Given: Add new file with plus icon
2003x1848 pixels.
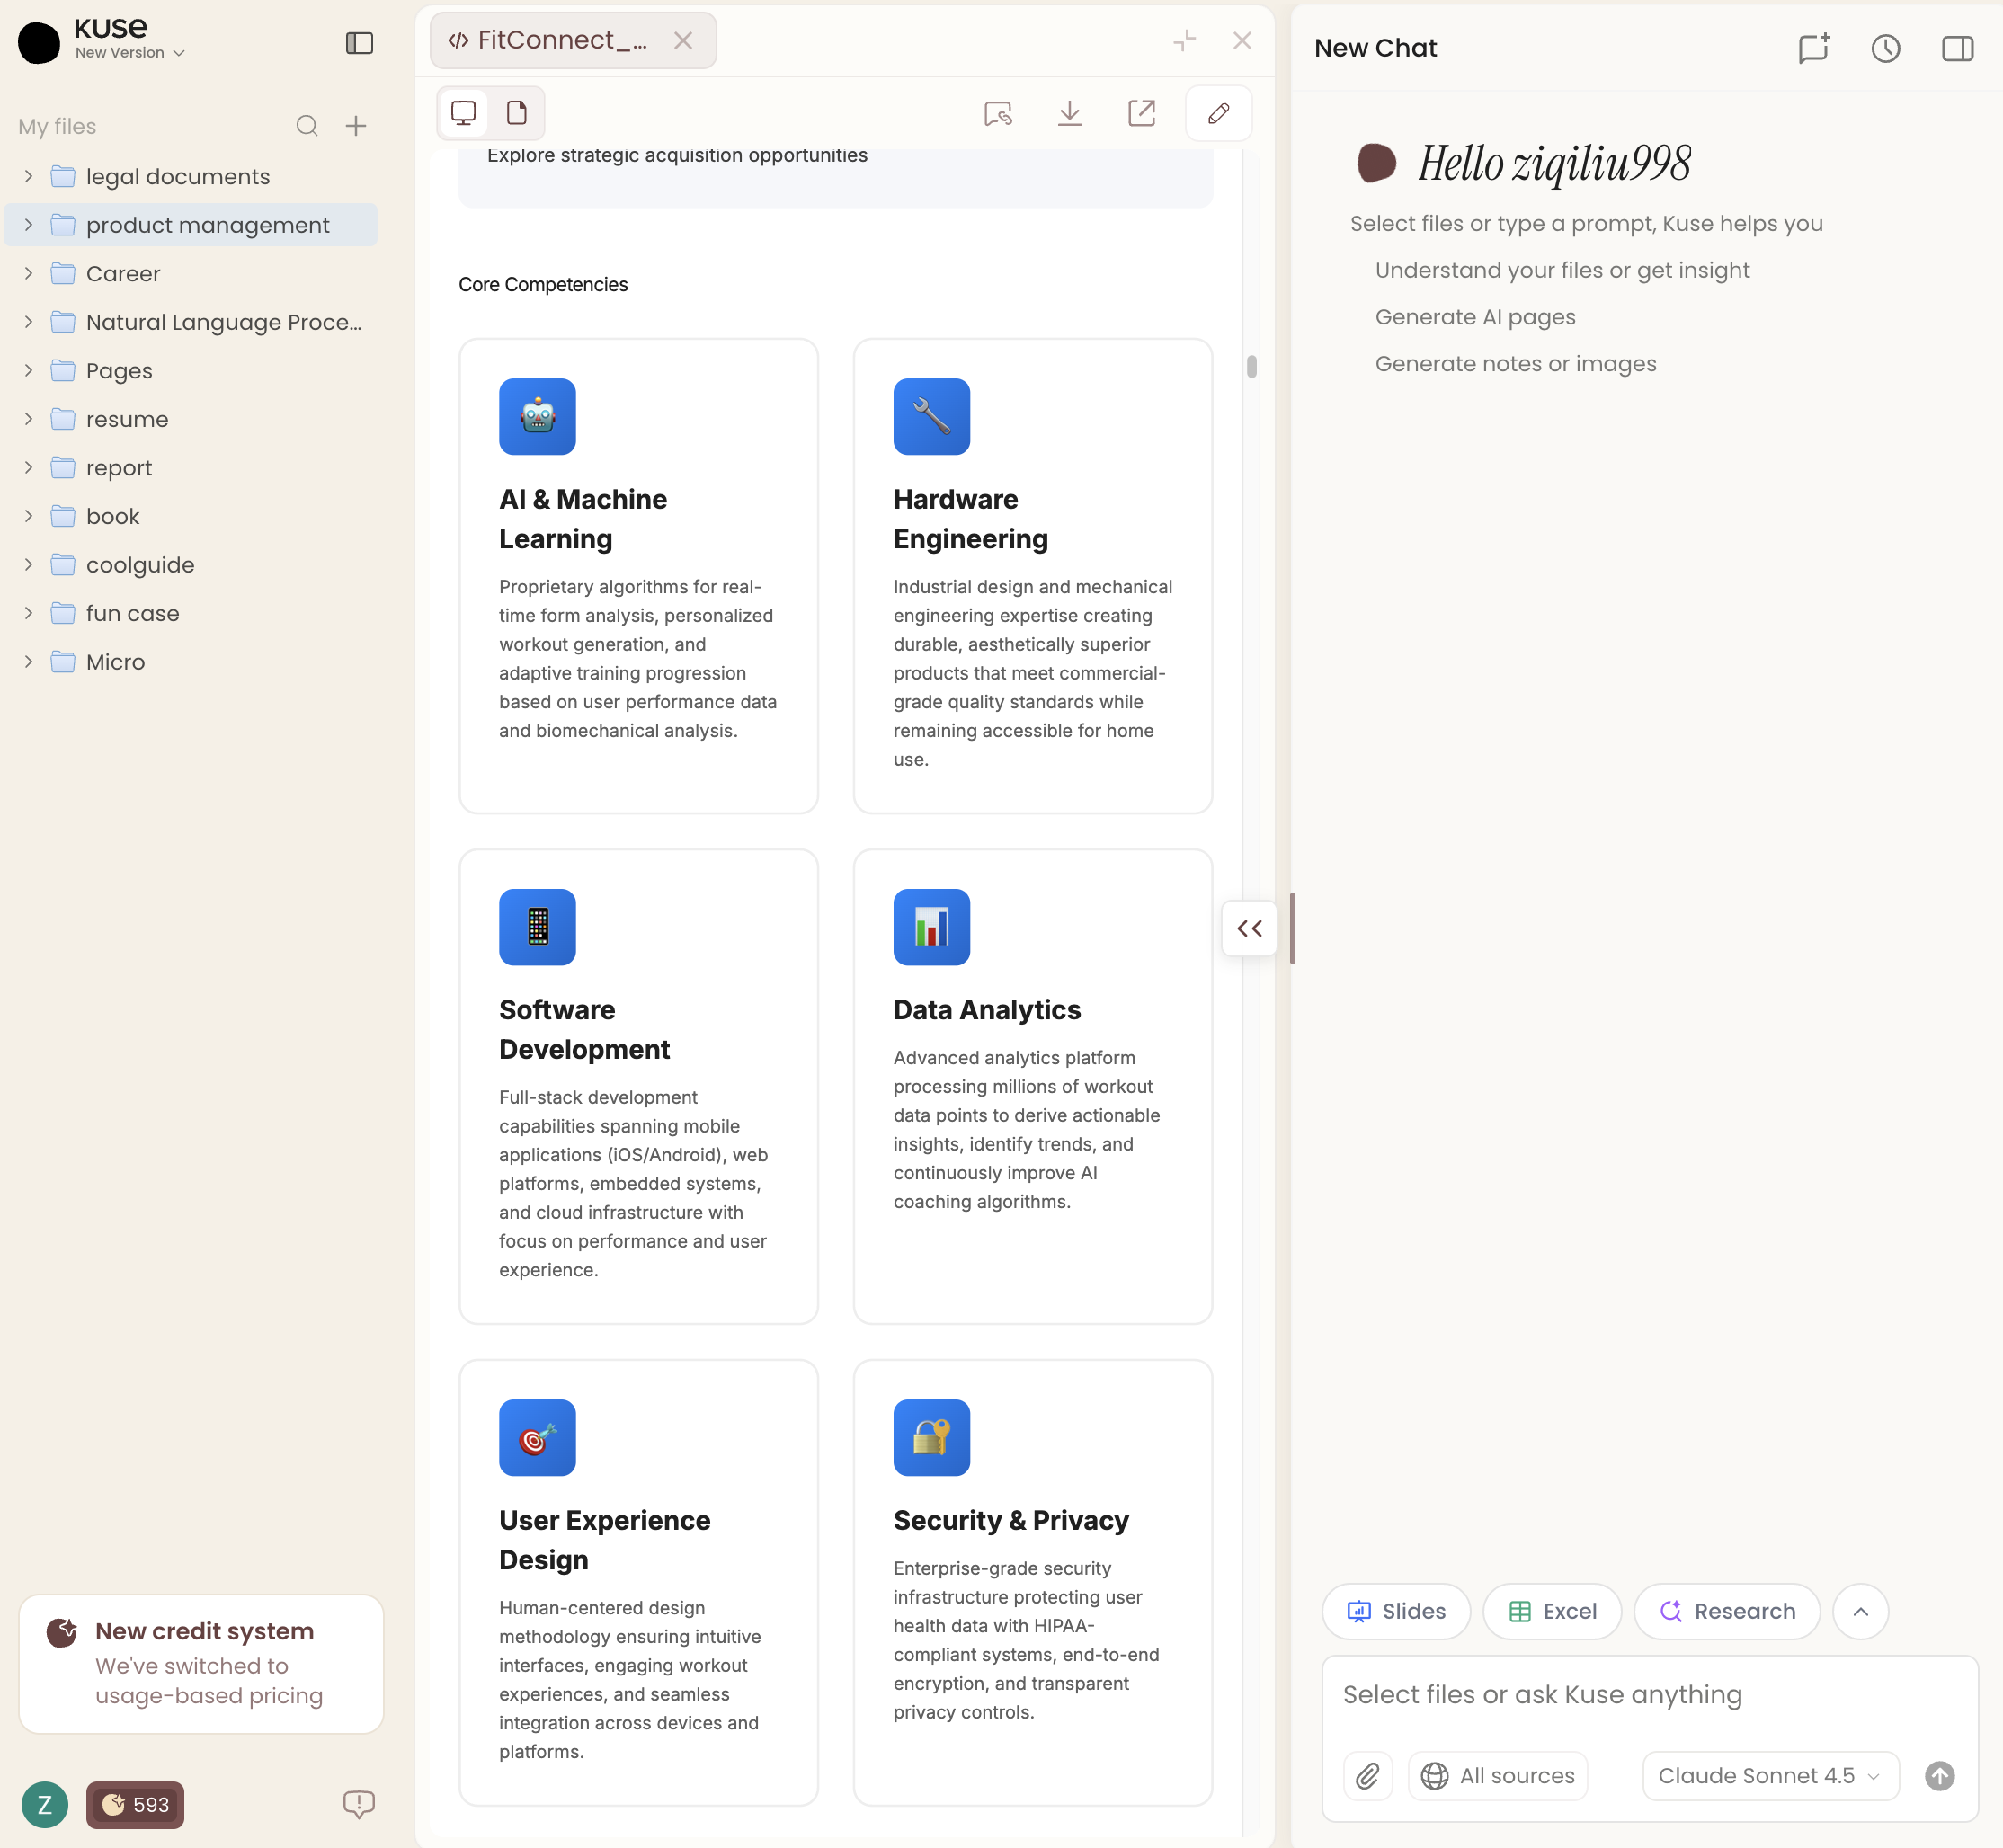Looking at the screenshot, I should pos(356,126).
